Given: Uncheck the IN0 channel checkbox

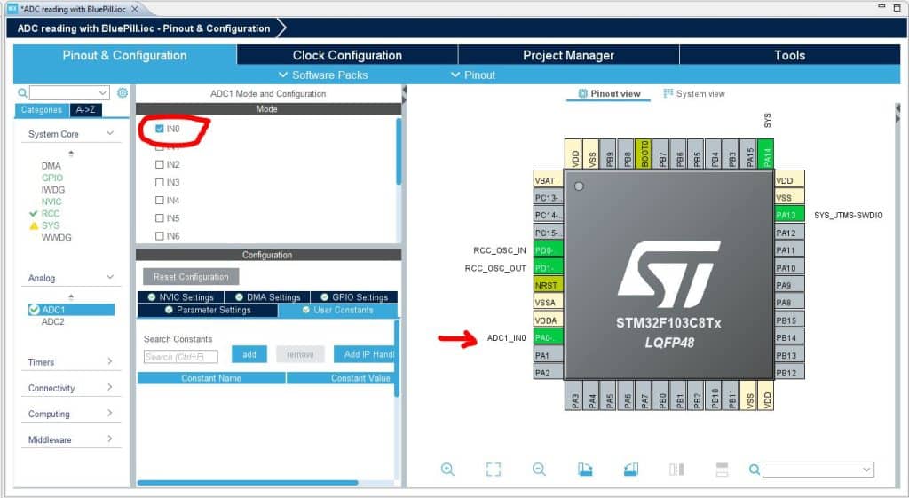Looking at the screenshot, I should coord(160,129).
